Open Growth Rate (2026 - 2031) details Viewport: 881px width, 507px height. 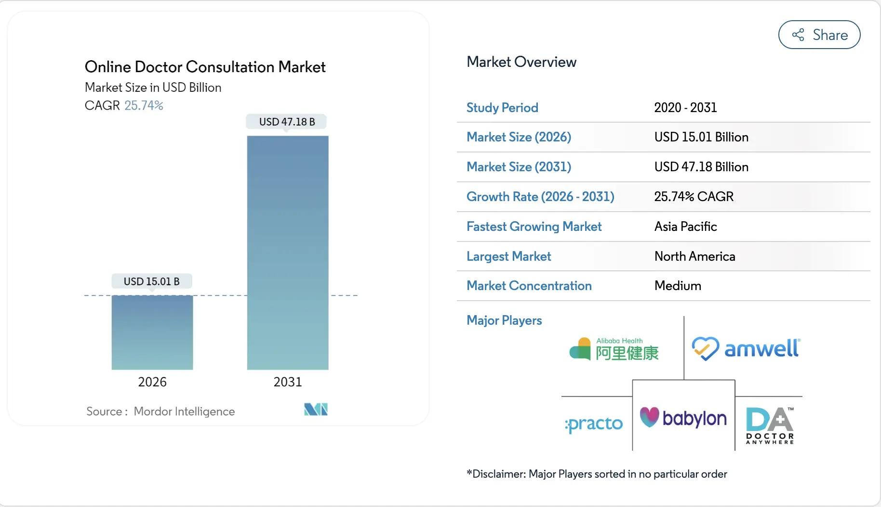540,197
